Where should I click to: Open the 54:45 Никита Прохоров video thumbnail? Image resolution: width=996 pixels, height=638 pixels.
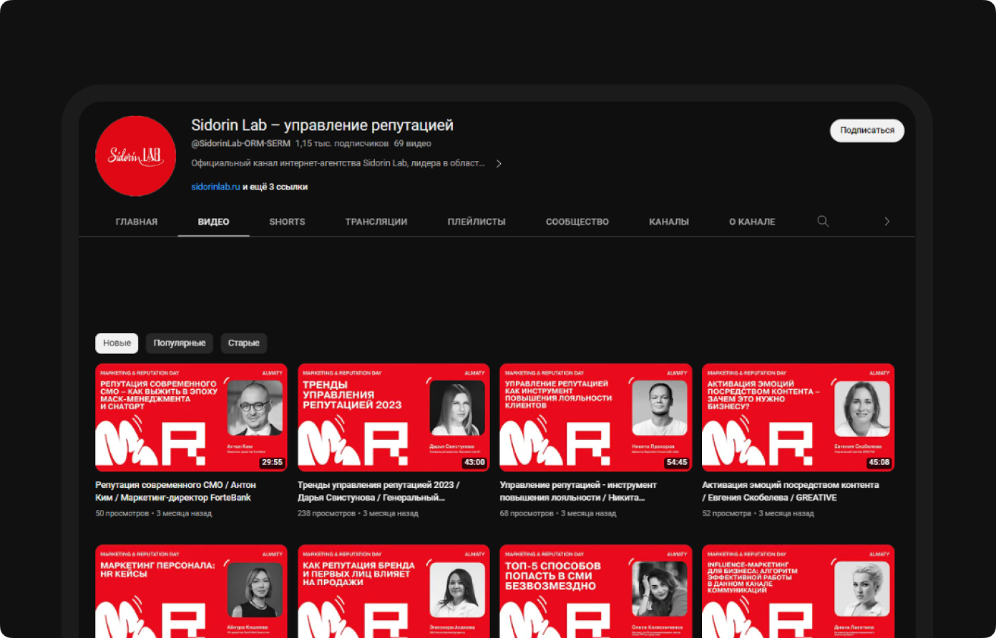point(596,418)
